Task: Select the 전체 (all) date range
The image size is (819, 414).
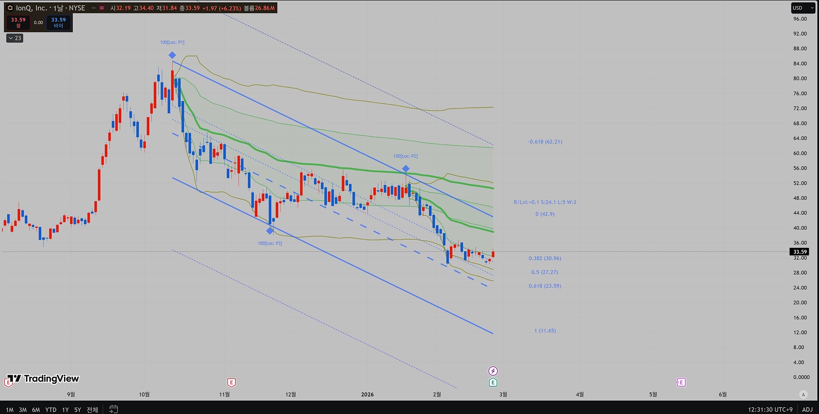Action: tap(92, 409)
